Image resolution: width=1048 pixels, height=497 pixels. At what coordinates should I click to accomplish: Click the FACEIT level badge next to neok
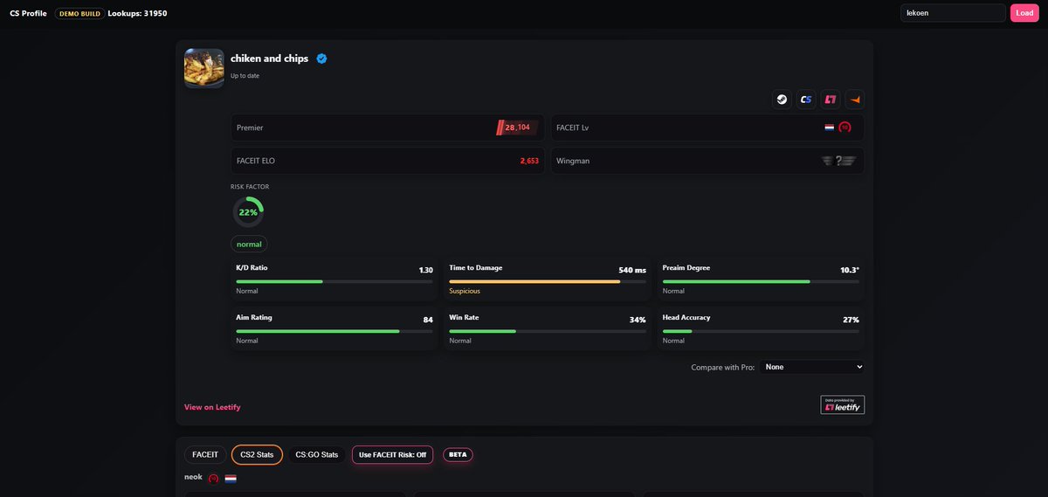(x=213, y=479)
